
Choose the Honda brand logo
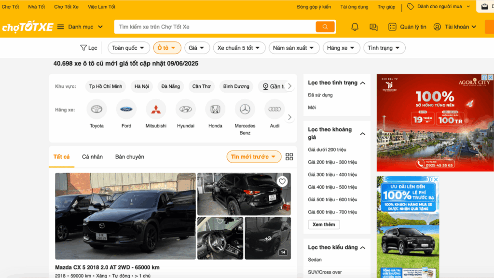(x=215, y=110)
